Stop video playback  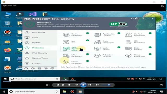coord(69,85)
